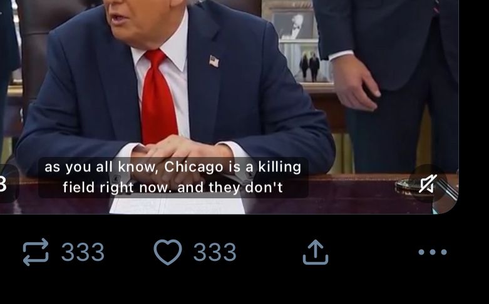Open the three-dot more options menu
489x304 pixels.
433,252
